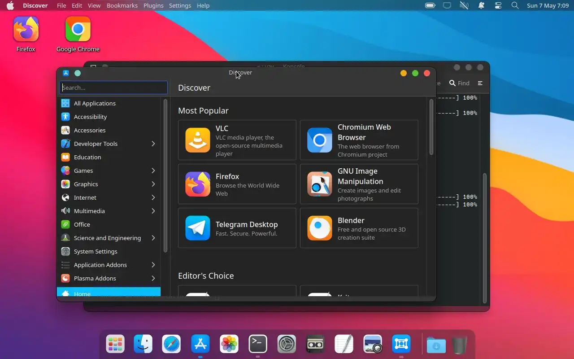Open the Settings menu
This screenshot has width=574, height=359.
[x=180, y=5]
